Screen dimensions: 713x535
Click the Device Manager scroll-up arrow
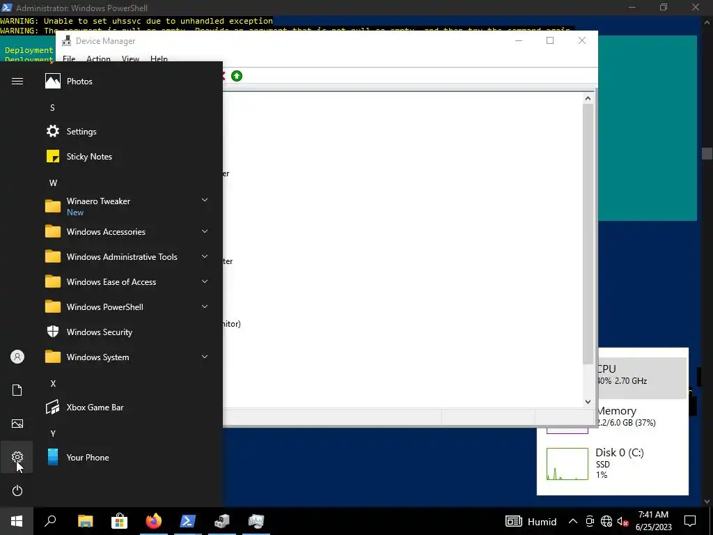point(588,98)
